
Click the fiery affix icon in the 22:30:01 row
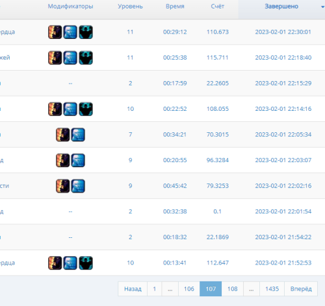point(55,32)
